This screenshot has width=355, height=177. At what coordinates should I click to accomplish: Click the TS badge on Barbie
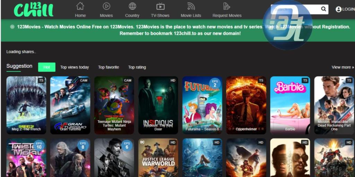click(x=305, y=80)
